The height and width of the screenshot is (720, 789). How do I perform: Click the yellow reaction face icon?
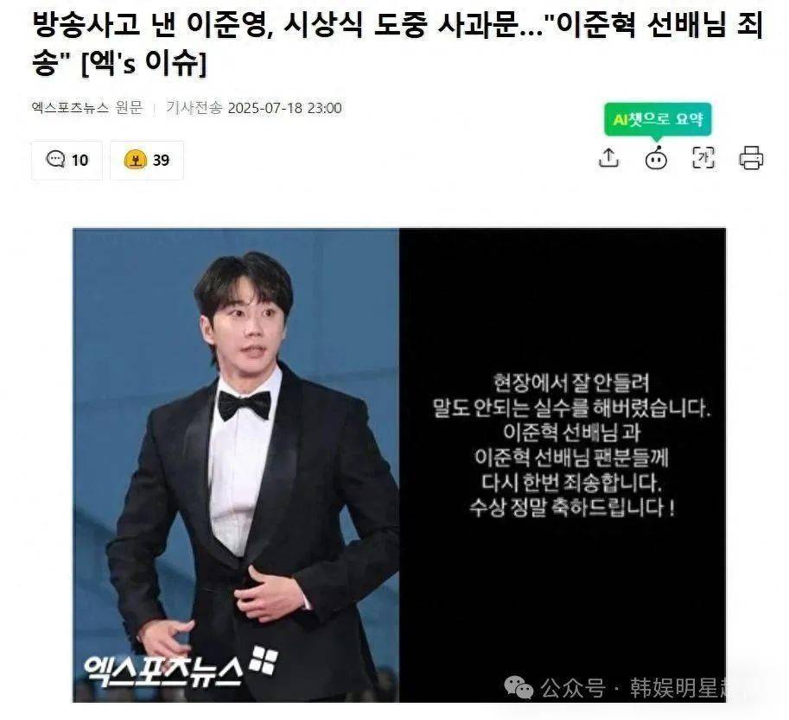136,160
